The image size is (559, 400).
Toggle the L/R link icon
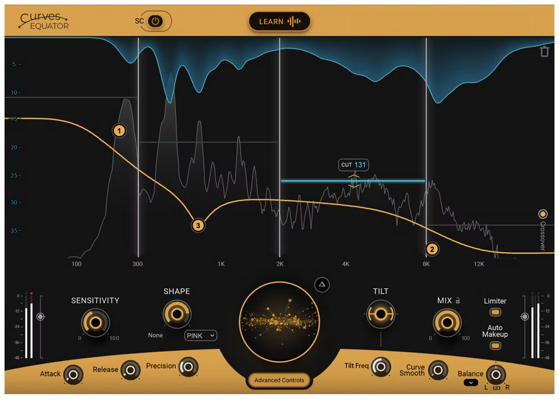point(496,388)
